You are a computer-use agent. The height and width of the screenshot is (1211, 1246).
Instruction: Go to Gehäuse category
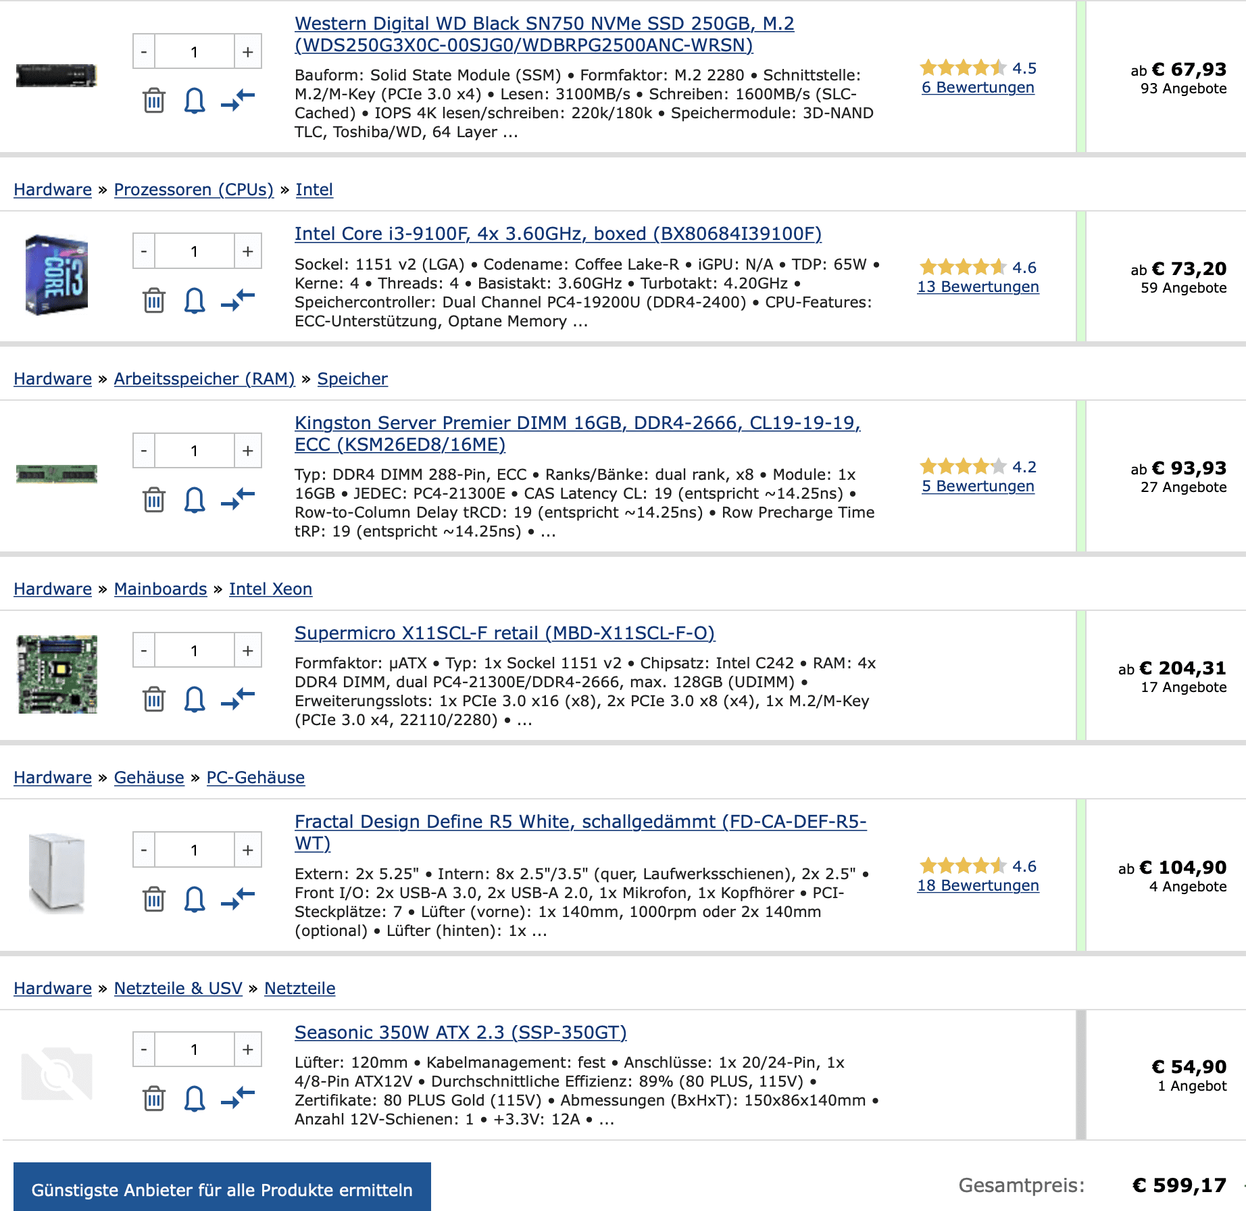point(149,777)
